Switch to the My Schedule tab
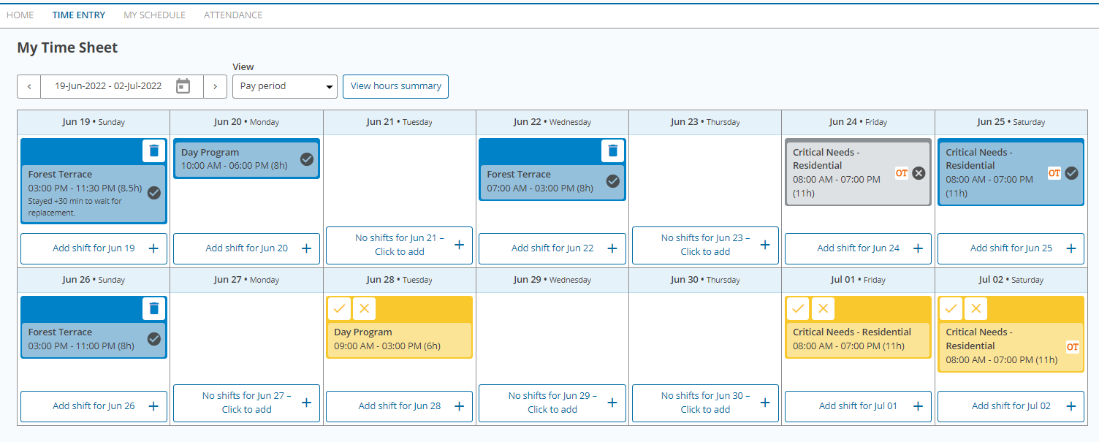This screenshot has width=1099, height=442. coord(154,15)
